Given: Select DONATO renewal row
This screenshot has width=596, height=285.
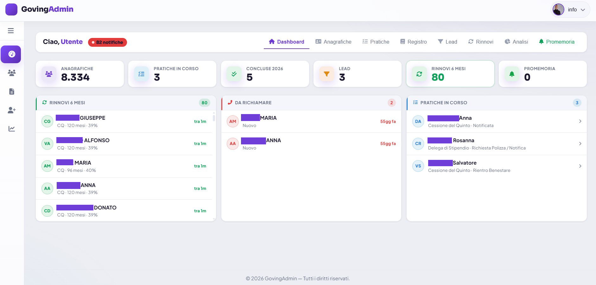Looking at the screenshot, I should coord(124,210).
